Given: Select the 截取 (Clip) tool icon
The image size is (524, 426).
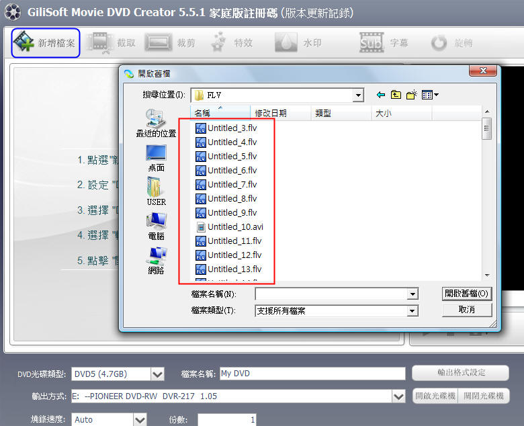Looking at the screenshot, I should click(x=101, y=43).
